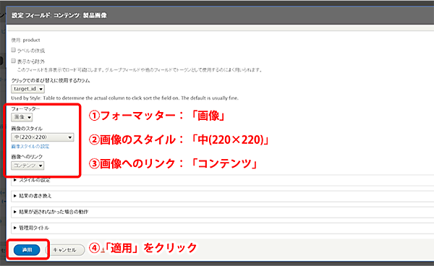Expand the スタイルの設定 section
The image size is (434, 266).
pos(34,180)
